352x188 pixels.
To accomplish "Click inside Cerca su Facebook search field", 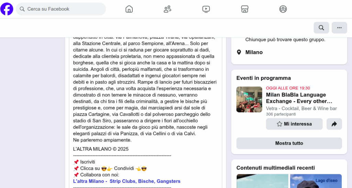I will 61,9.
